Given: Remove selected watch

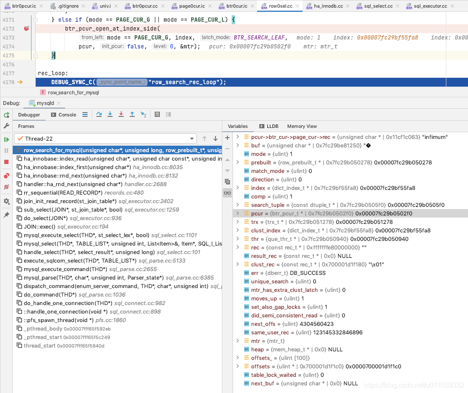Looking at the screenshot, I should click(x=227, y=149).
